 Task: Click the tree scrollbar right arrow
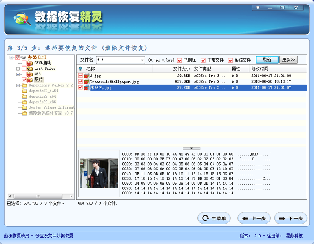[71, 196]
